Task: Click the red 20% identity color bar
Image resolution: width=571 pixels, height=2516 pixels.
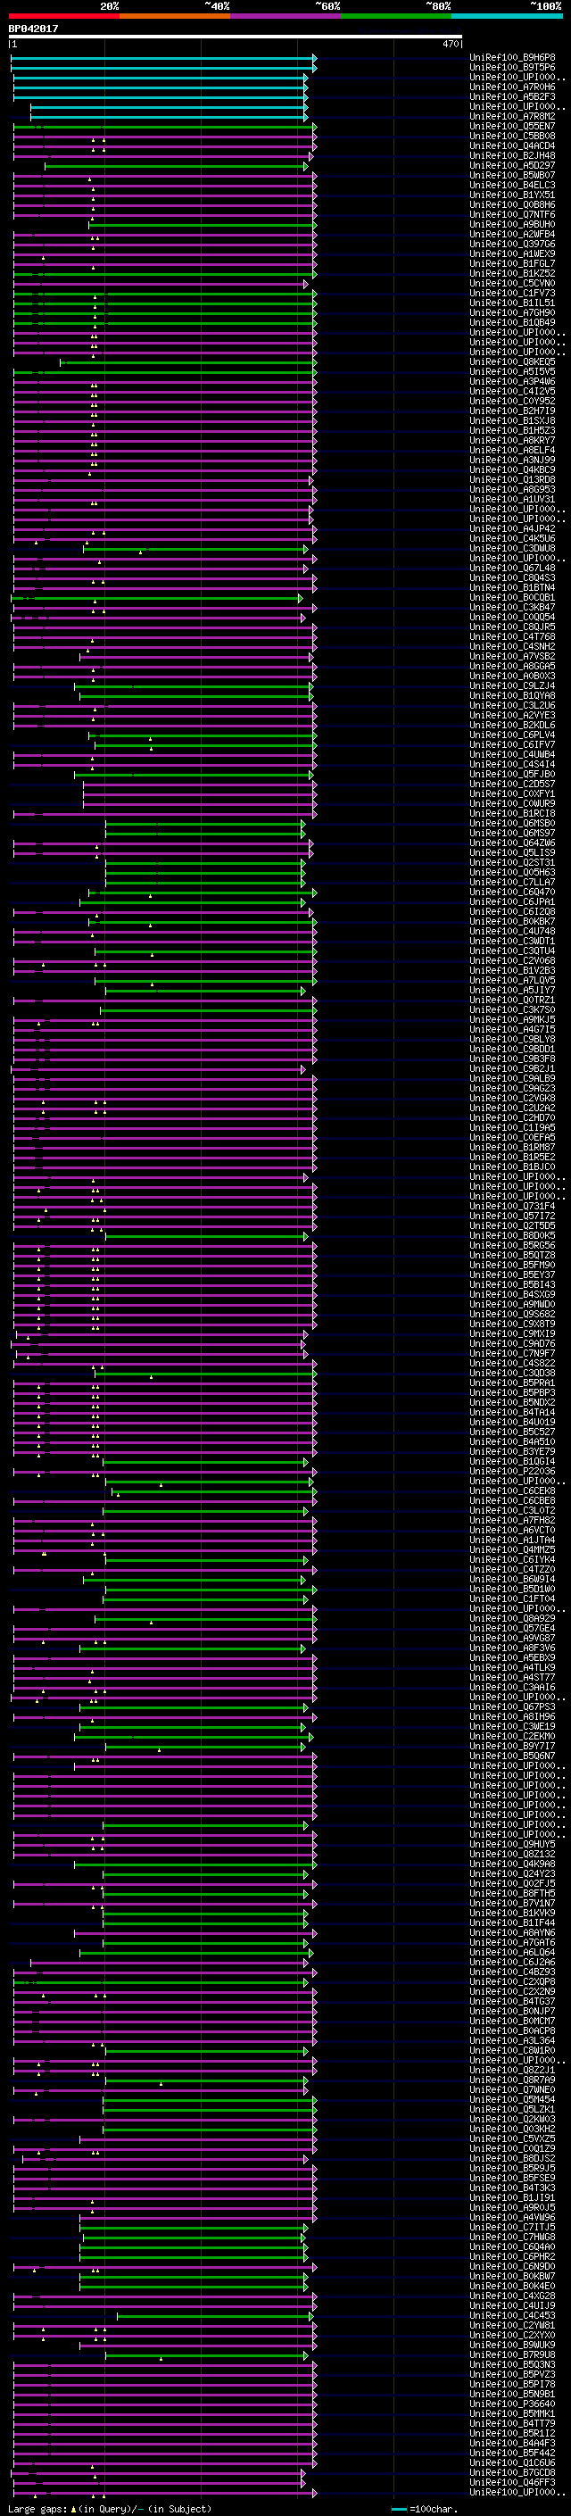Action: [x=64, y=16]
